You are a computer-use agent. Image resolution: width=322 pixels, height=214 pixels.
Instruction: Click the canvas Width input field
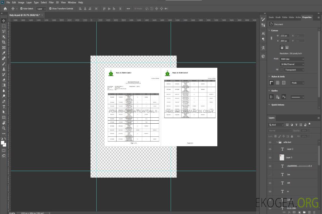pyautogui.click(x=284, y=36)
